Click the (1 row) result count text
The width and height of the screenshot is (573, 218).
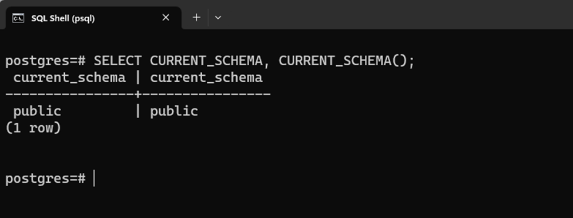click(33, 128)
